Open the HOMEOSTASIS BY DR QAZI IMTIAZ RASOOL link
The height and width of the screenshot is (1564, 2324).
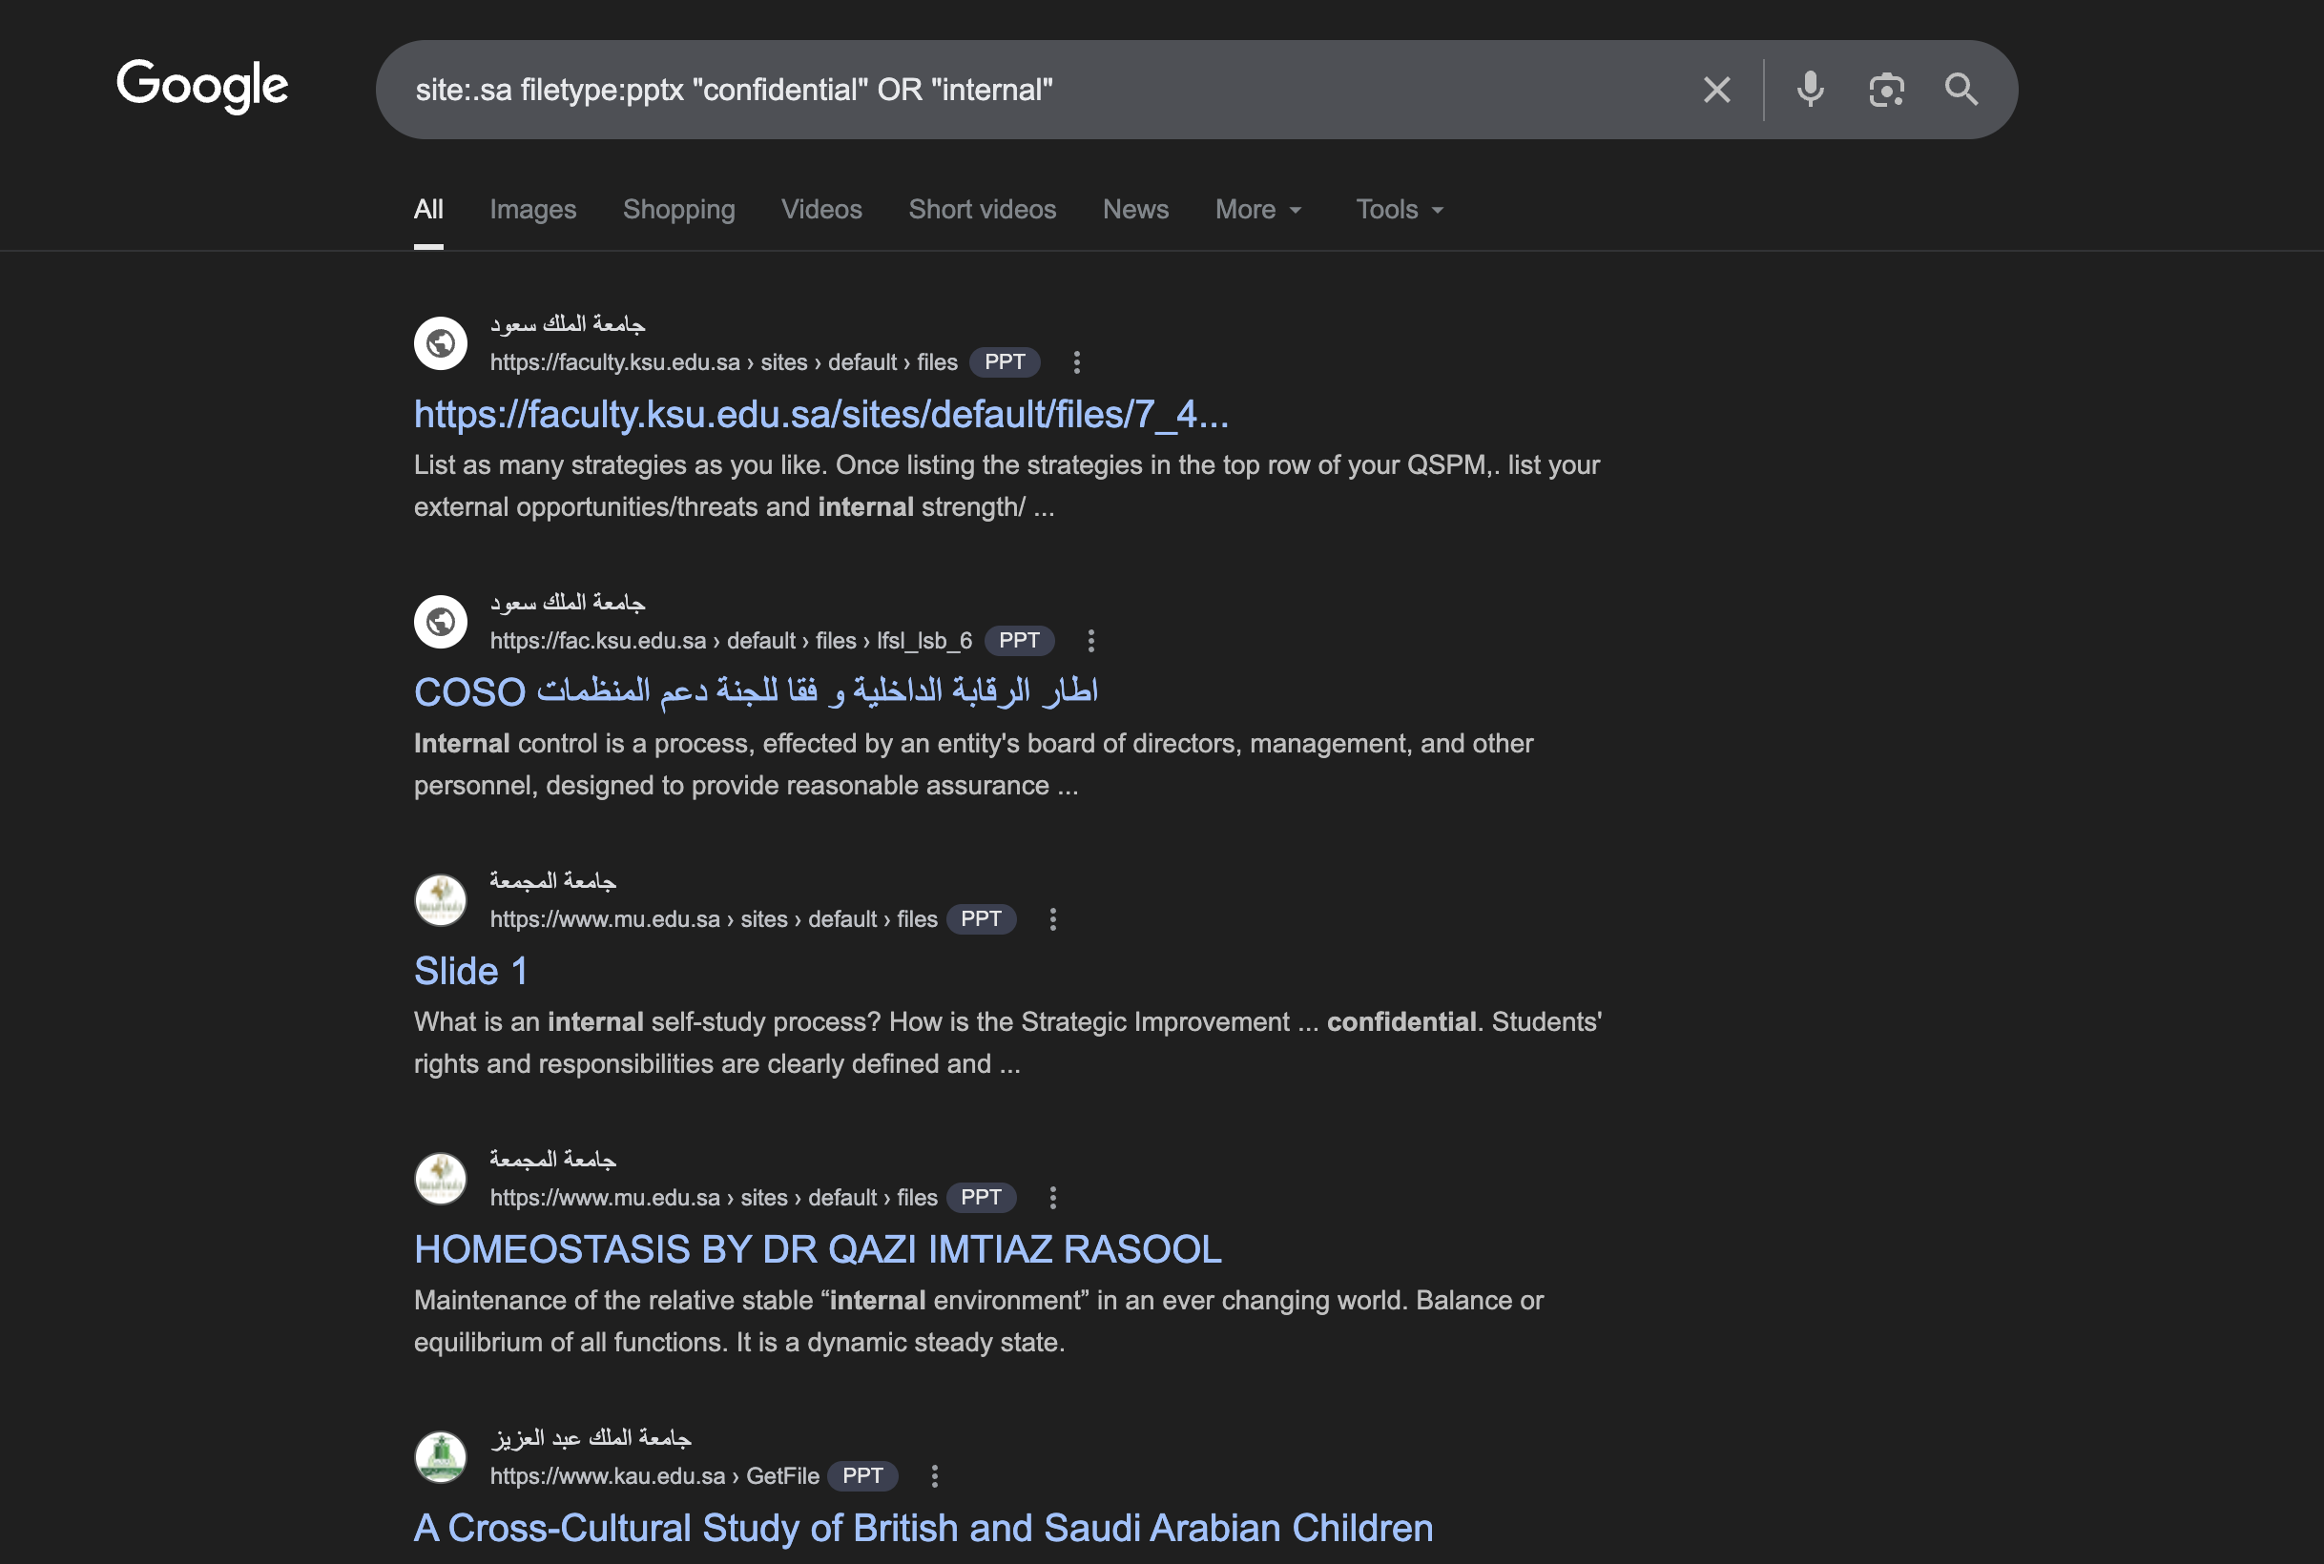(x=818, y=1248)
